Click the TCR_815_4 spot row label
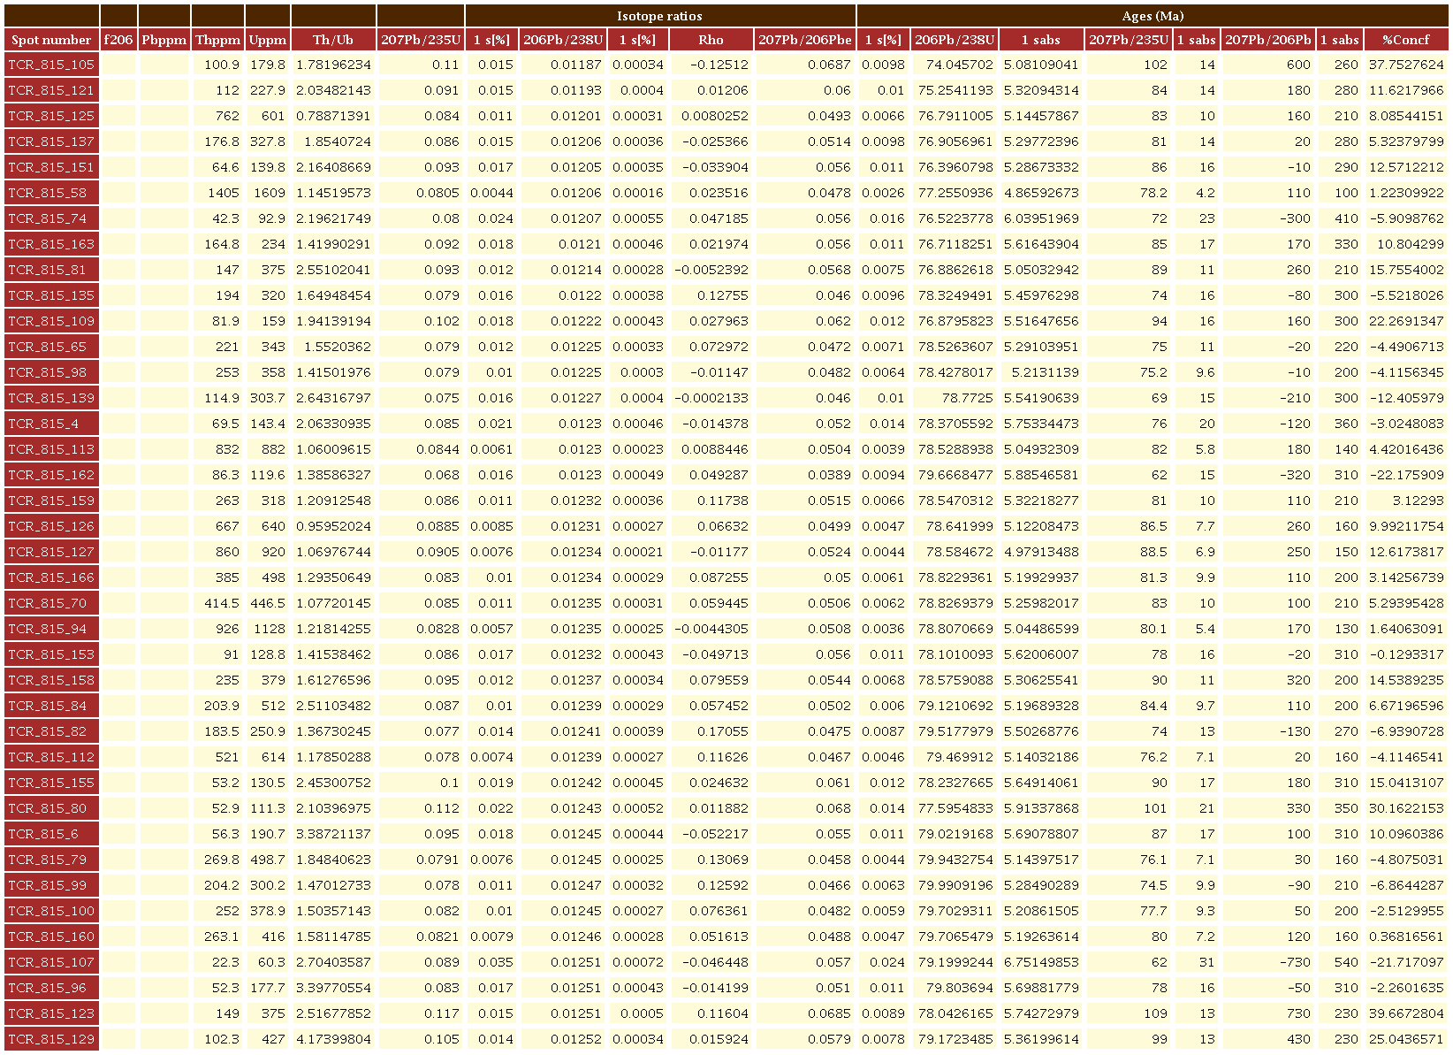 click(x=51, y=424)
